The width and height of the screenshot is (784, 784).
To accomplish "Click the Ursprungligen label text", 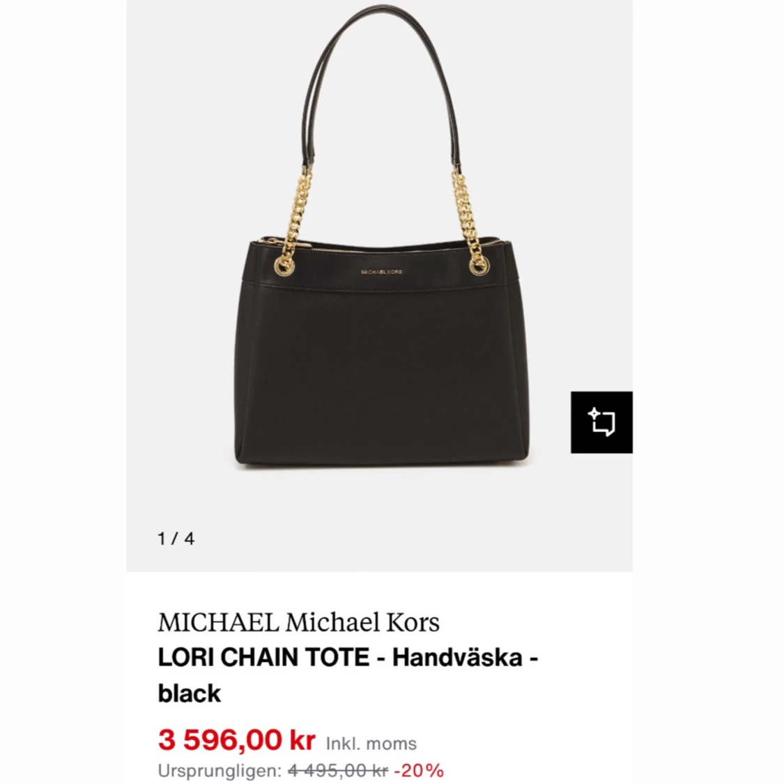I will 220,771.
